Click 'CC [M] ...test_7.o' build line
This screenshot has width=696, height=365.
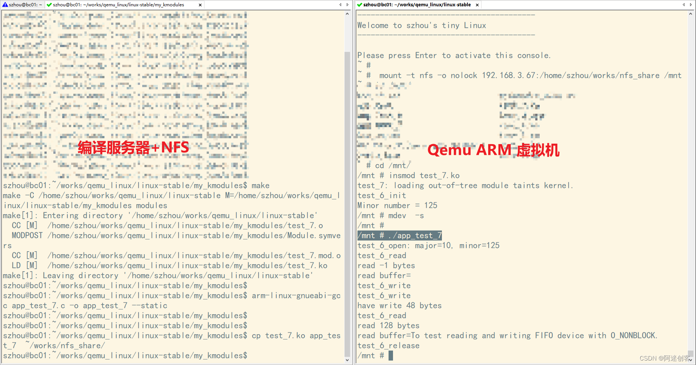click(x=167, y=225)
